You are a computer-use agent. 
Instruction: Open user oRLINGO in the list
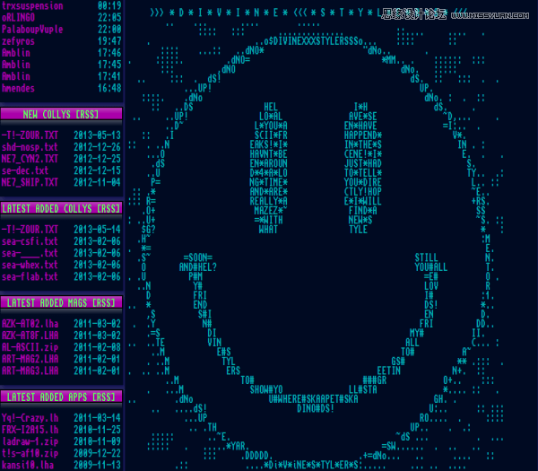pyautogui.click(x=18, y=18)
